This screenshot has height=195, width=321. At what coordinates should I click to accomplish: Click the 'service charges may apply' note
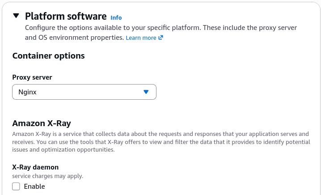pyautogui.click(x=48, y=176)
